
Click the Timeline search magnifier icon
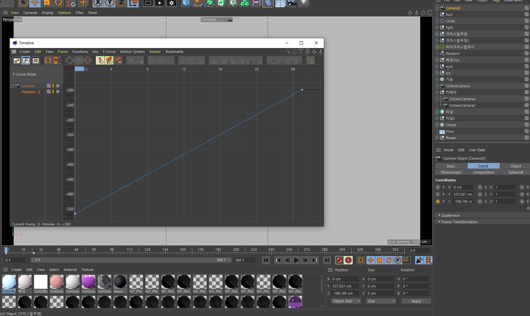pyautogui.click(x=288, y=52)
